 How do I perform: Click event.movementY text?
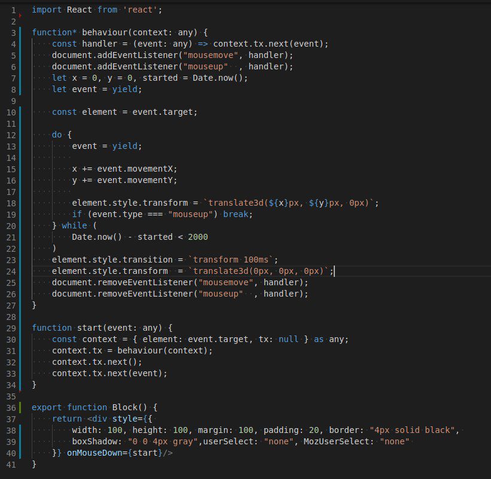pos(135,181)
